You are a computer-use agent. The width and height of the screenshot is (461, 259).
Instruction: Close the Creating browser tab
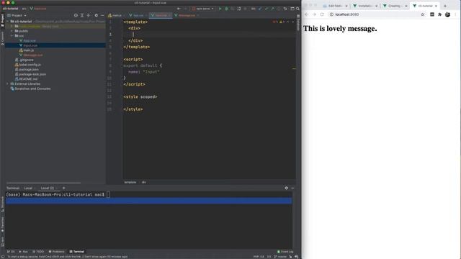coord(406,6)
